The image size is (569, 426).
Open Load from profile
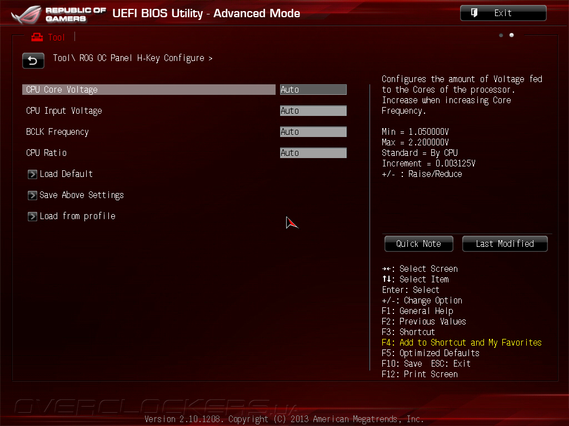click(x=78, y=216)
